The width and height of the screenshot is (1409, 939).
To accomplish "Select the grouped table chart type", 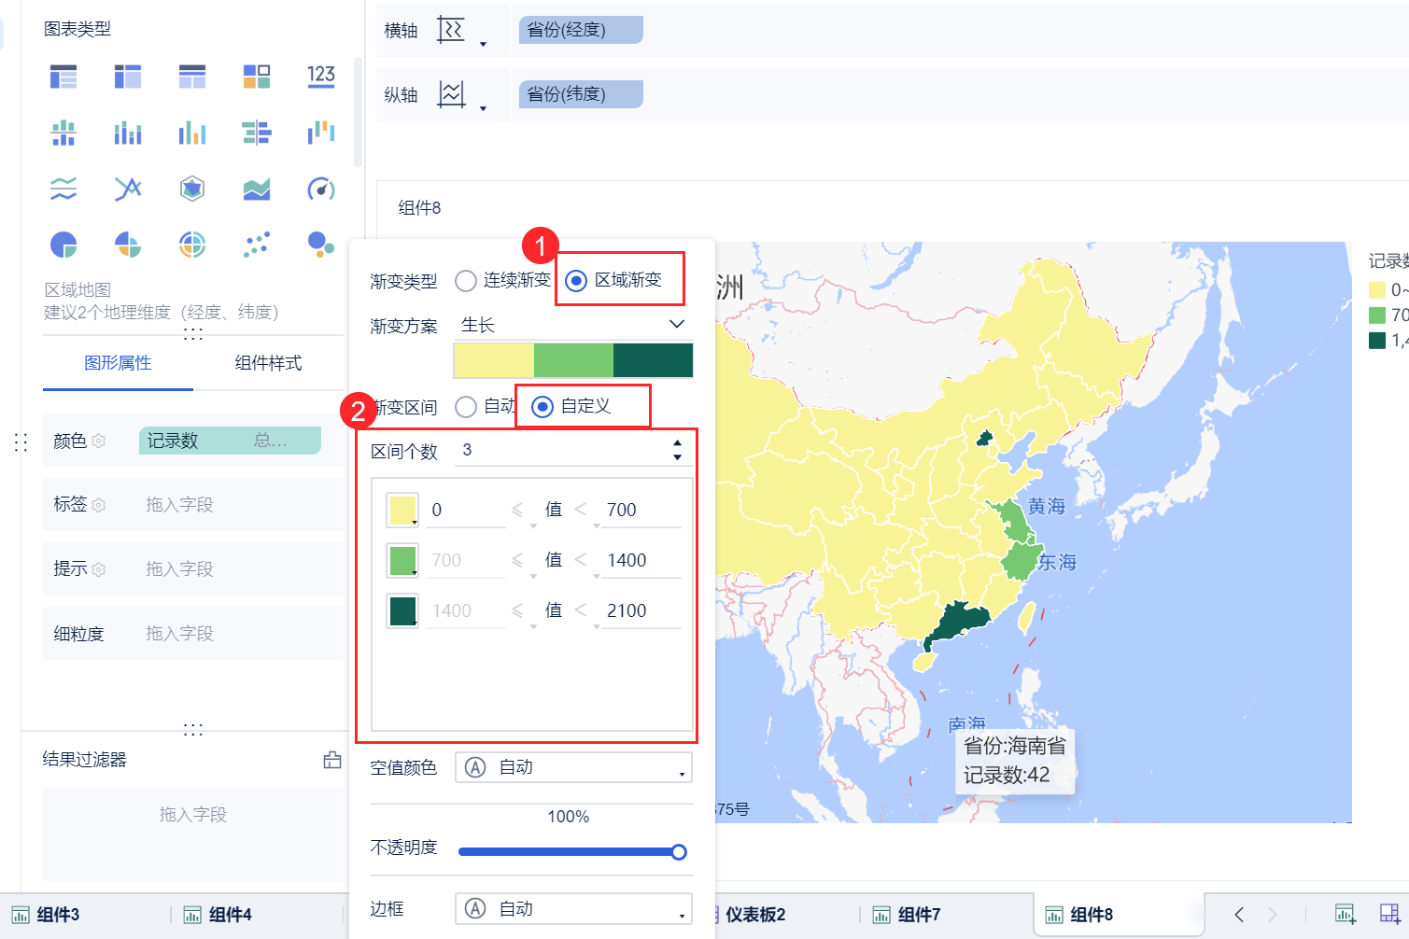I will click(63, 77).
